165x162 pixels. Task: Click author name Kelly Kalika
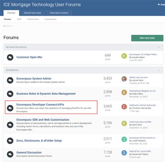tap(137, 94)
